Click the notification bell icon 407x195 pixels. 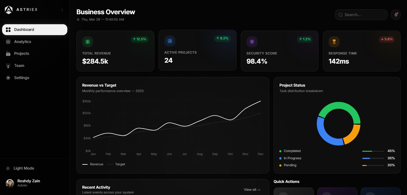(x=396, y=15)
